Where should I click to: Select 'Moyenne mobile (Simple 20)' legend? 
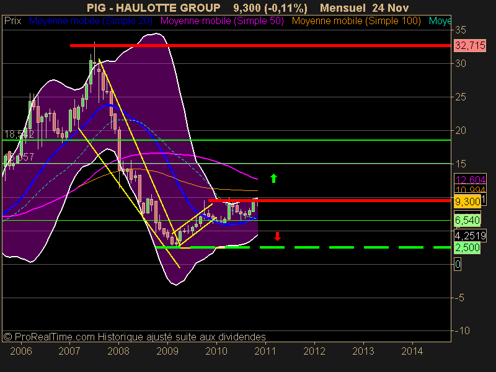[91, 21]
